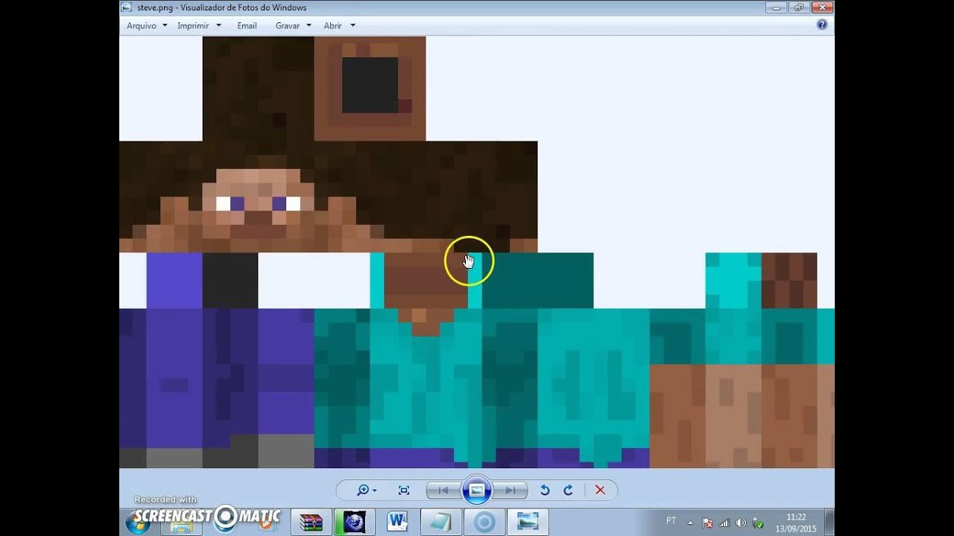Switch to Microsoft Word in taskbar
Screen dimensions: 954x536
pyautogui.click(x=397, y=522)
